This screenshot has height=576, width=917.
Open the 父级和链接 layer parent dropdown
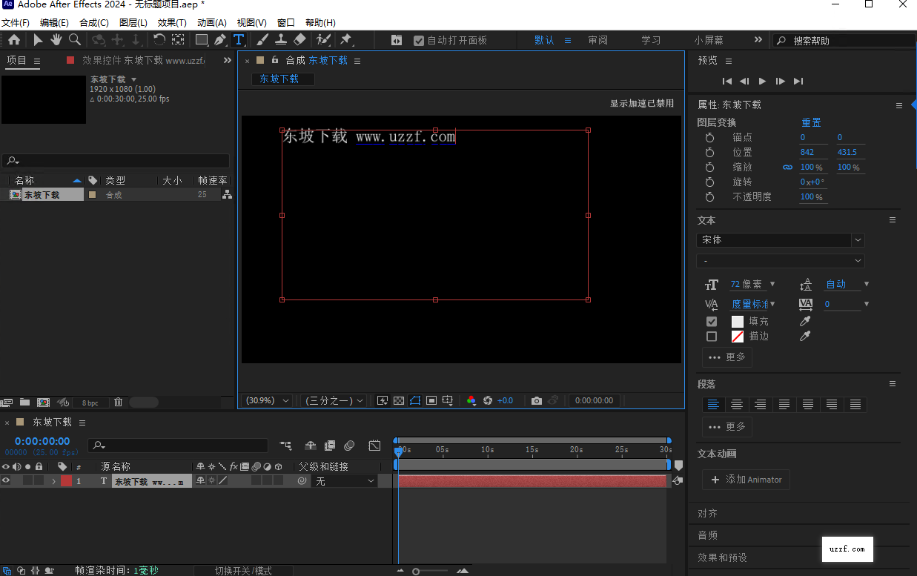tap(343, 480)
